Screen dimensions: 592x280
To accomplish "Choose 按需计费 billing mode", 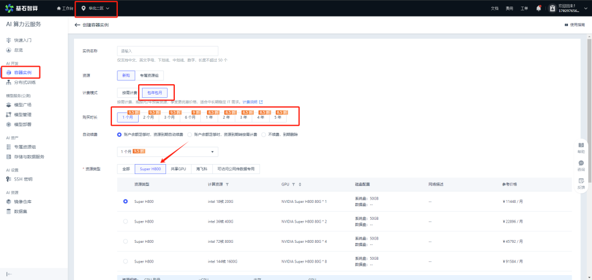I will tap(129, 93).
